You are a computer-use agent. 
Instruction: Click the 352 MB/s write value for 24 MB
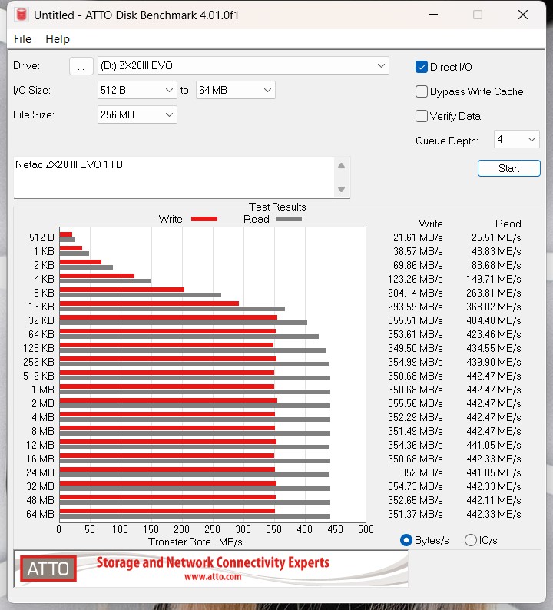(x=422, y=472)
